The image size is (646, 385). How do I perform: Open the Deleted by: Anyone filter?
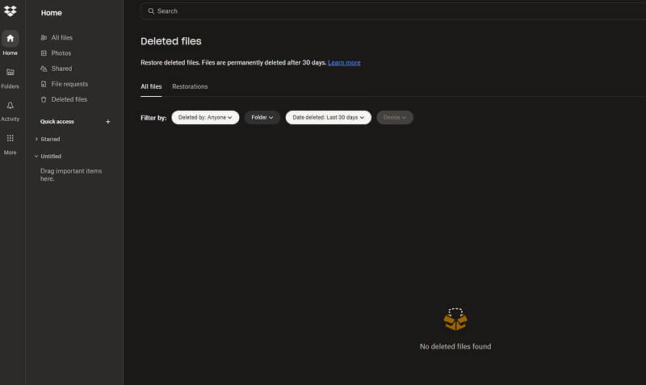pos(205,117)
